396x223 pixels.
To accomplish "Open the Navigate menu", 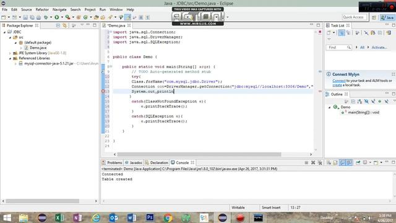I will [59, 10].
